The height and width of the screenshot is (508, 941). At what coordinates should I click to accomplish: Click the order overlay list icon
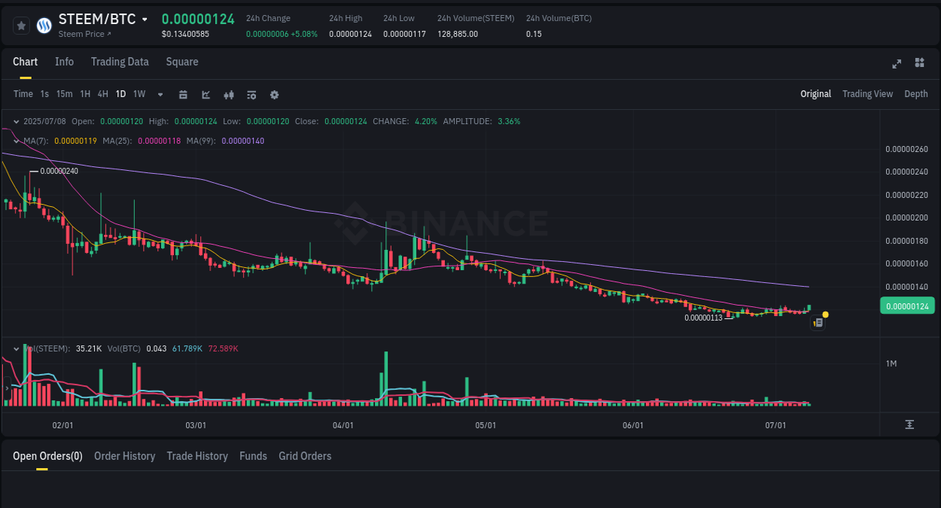(x=251, y=94)
